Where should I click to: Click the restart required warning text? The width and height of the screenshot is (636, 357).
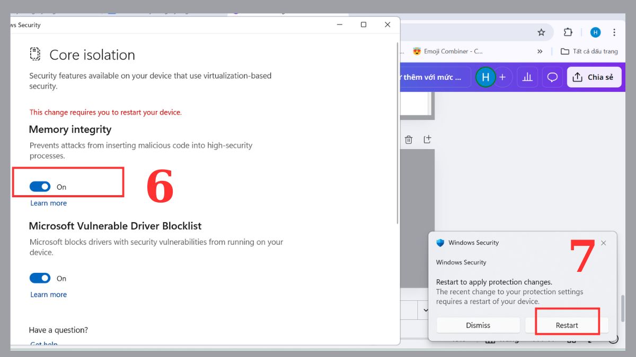pyautogui.click(x=105, y=112)
